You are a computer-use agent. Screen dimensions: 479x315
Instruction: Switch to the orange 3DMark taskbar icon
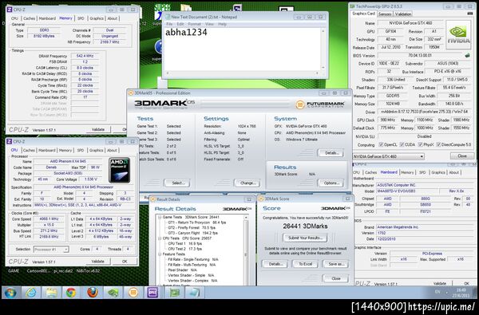(133, 293)
